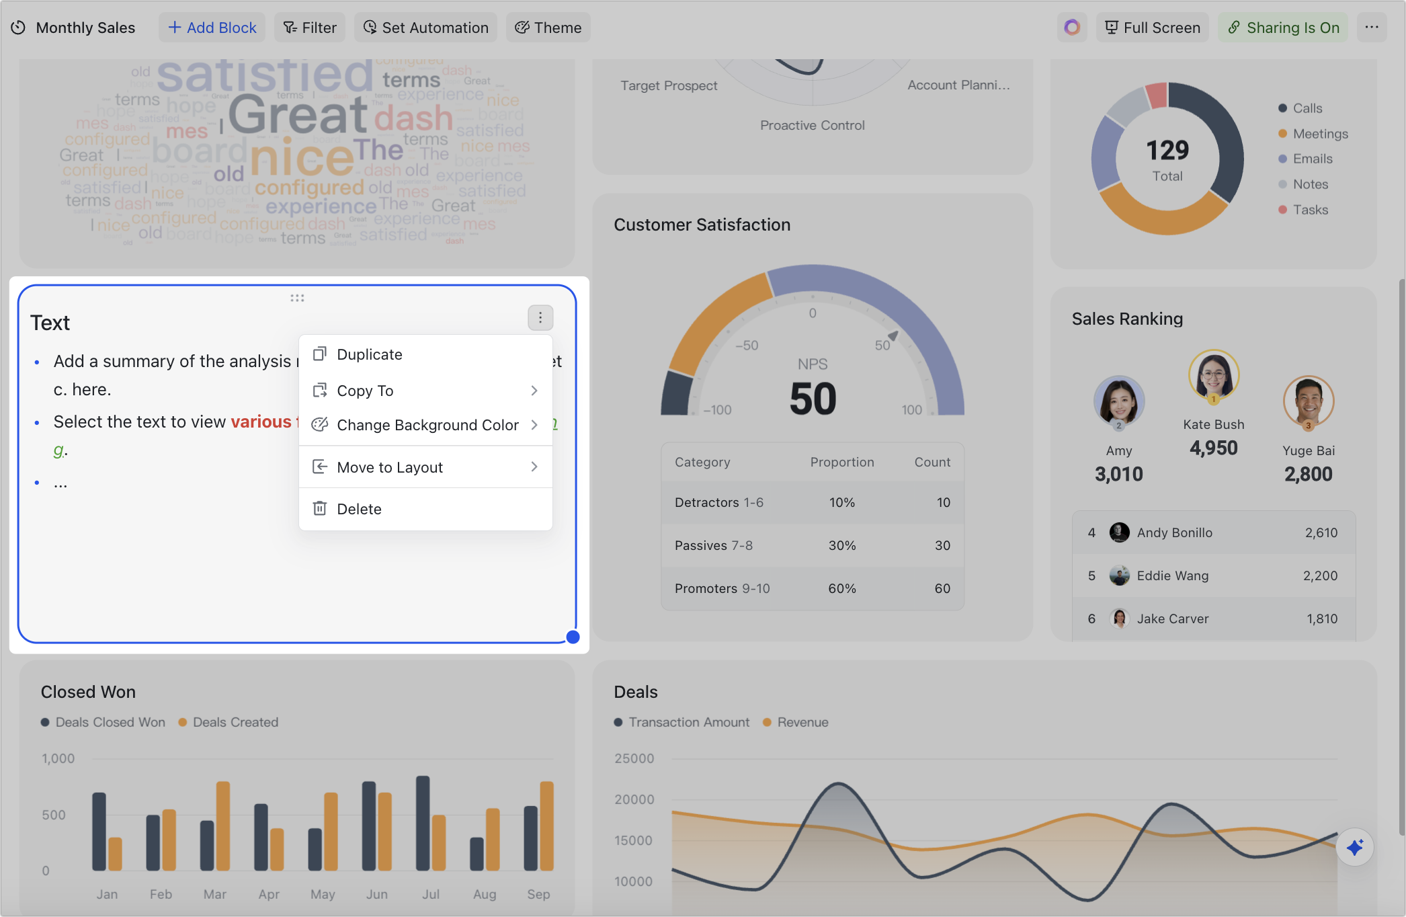Click the Monthly Sales title

point(85,27)
